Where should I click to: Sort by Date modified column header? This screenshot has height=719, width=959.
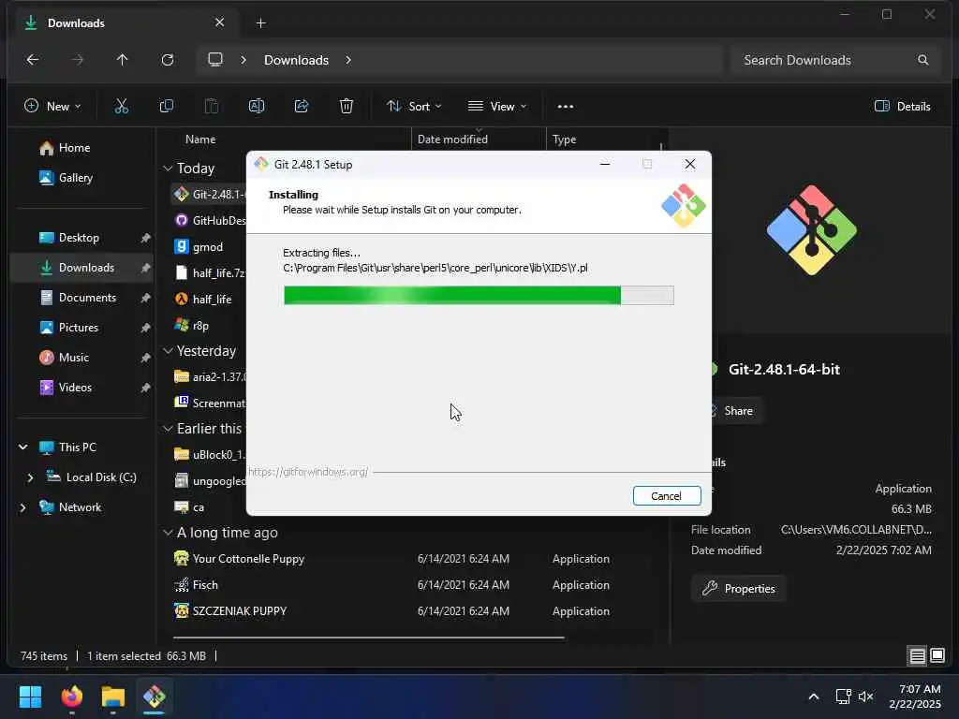pos(452,139)
